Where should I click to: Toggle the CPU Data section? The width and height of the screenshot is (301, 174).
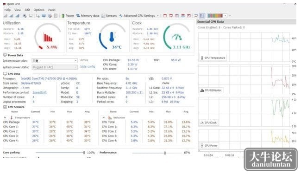pos(5,74)
